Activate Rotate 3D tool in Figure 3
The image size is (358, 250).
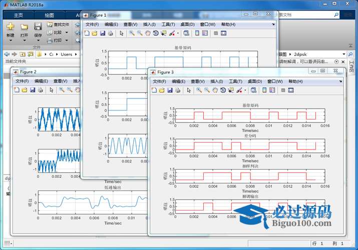click(x=223, y=90)
